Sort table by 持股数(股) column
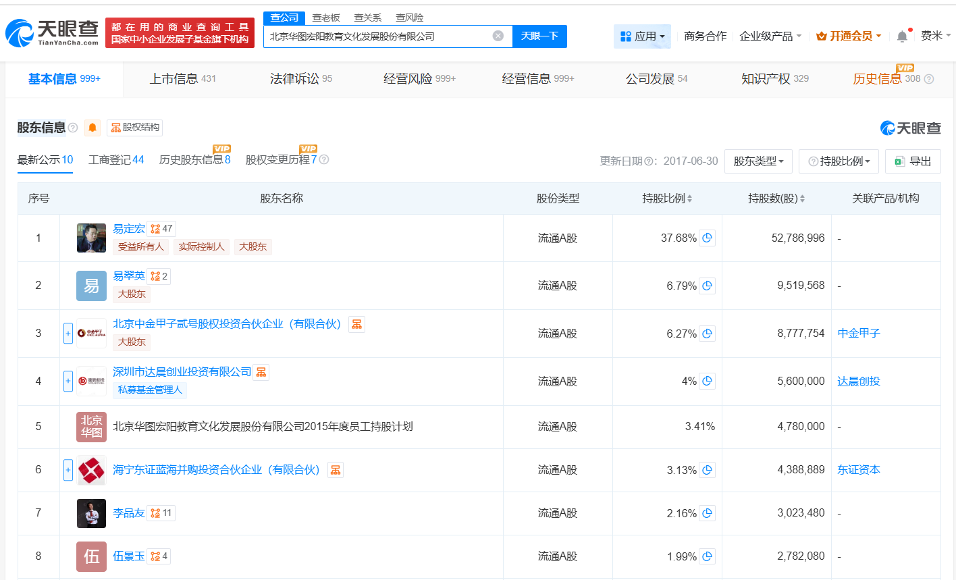The image size is (956, 580). [x=776, y=199]
